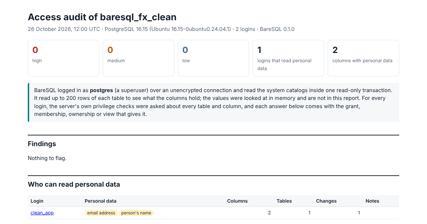The height and width of the screenshot is (224, 427).
Task: Click the Tables value in the clean_app row
Action: [x=309, y=213]
